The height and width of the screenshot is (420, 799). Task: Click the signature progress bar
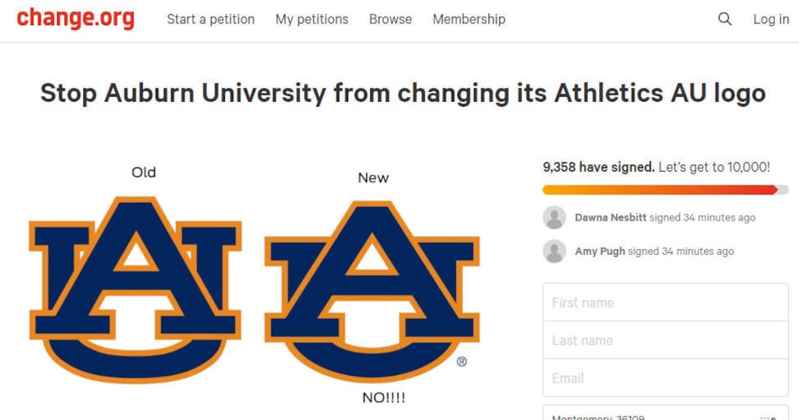[665, 190]
